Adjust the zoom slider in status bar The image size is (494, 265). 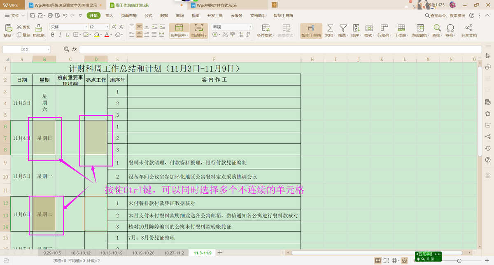459,261
